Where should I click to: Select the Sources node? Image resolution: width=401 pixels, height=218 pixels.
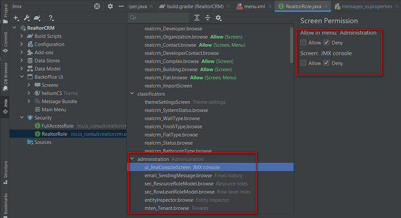tap(39, 142)
